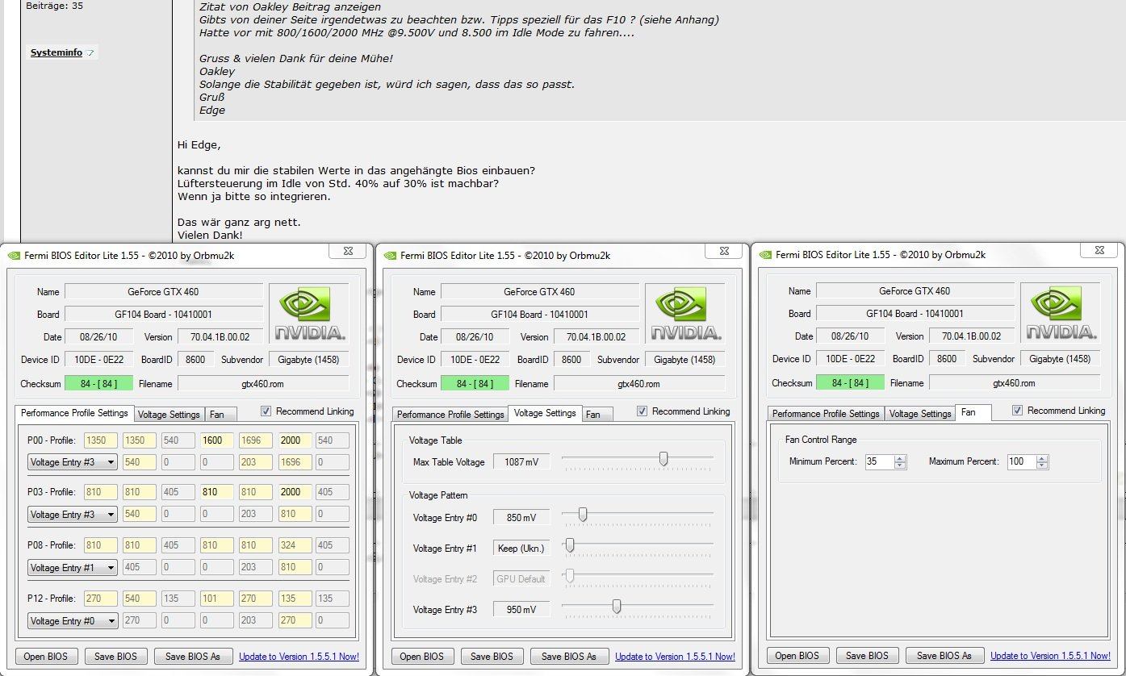The height and width of the screenshot is (676, 1126).
Task: Click the gtx460.rom Filename field in the Performance Profile window
Action: [263, 384]
